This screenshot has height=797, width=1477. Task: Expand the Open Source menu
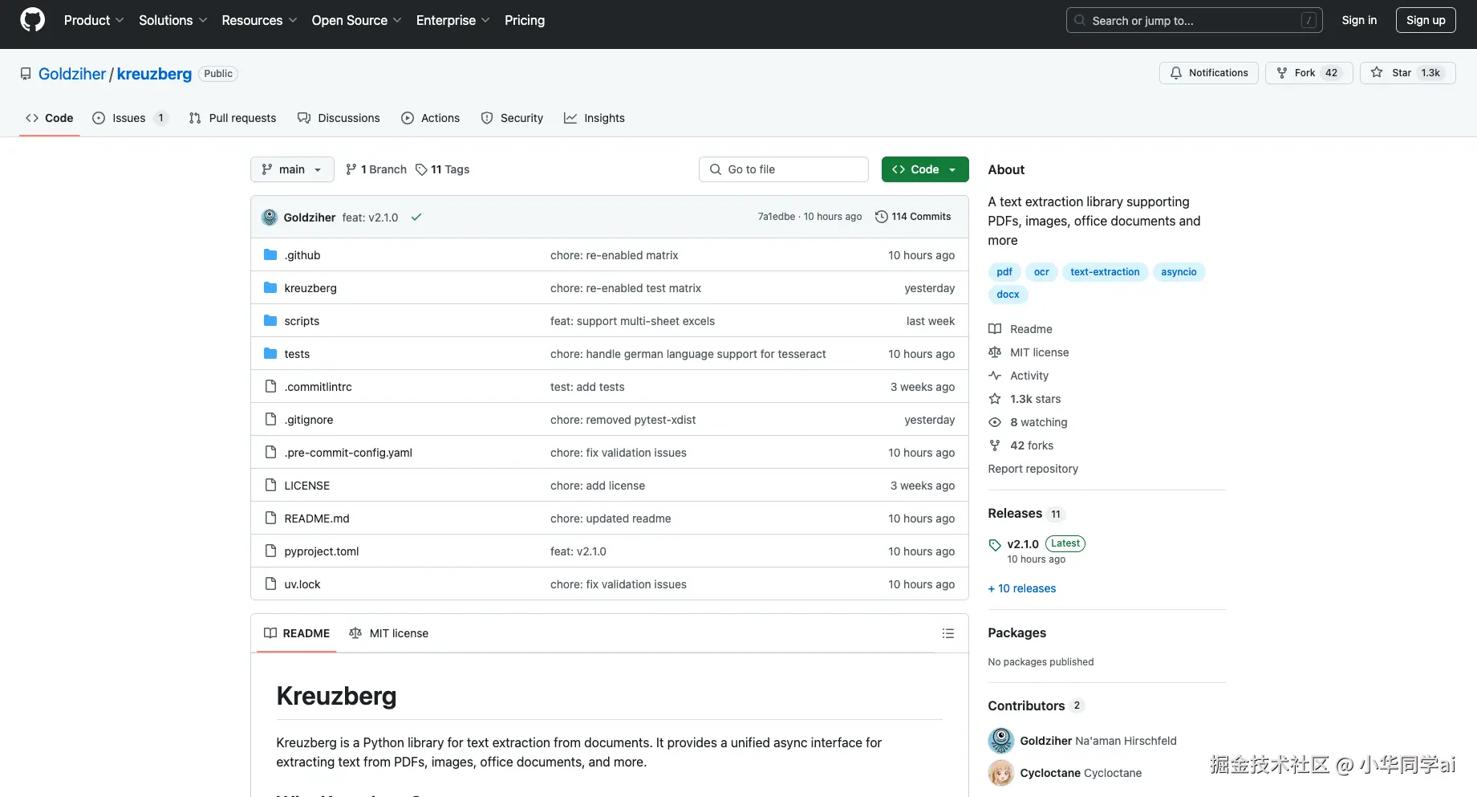pos(356,20)
